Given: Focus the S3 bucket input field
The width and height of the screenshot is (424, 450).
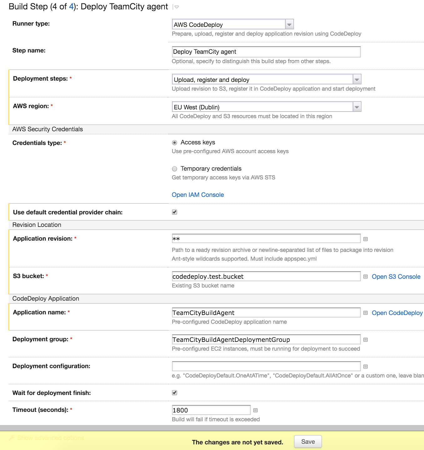Looking at the screenshot, I should (x=266, y=276).
